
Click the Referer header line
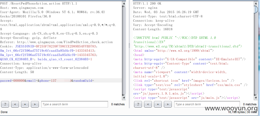(56, 42)
